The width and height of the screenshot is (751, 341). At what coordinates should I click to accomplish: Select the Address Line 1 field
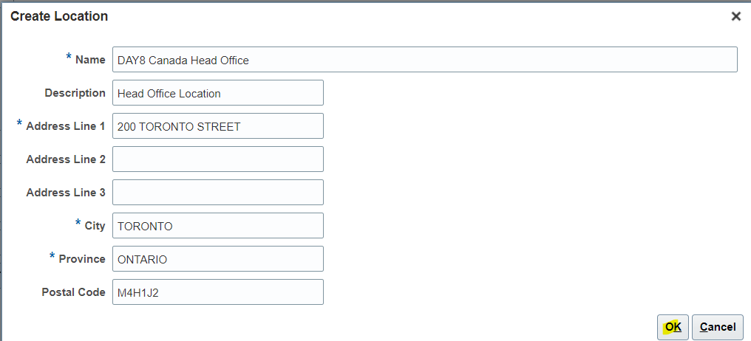click(x=218, y=126)
